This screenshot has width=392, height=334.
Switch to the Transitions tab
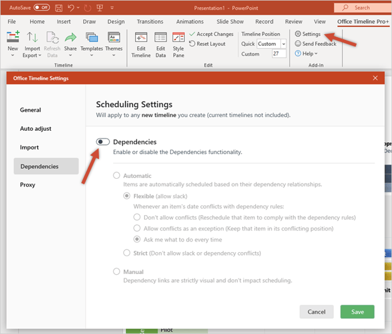[150, 22]
